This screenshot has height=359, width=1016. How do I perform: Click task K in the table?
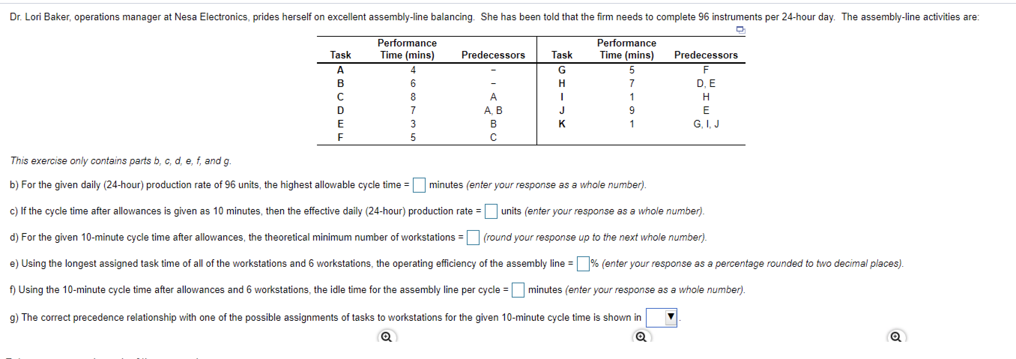pos(562,124)
